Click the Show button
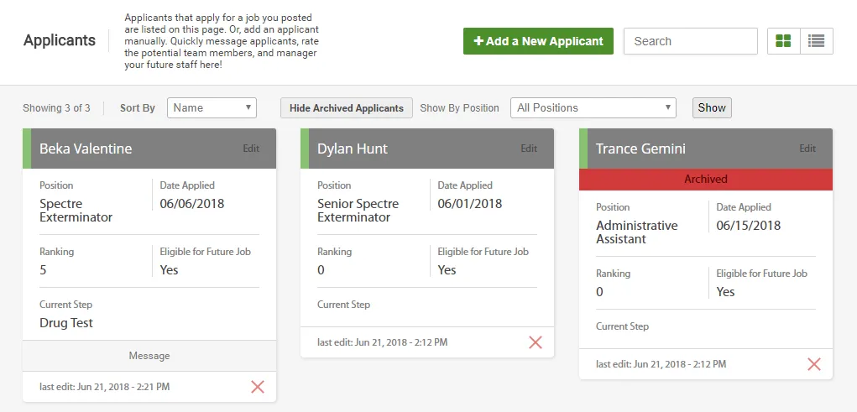The height and width of the screenshot is (412, 857). pos(712,107)
